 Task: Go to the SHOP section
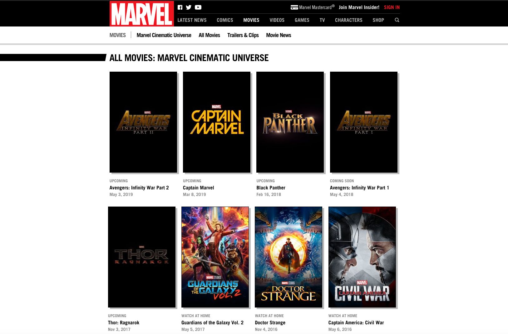coord(378,20)
